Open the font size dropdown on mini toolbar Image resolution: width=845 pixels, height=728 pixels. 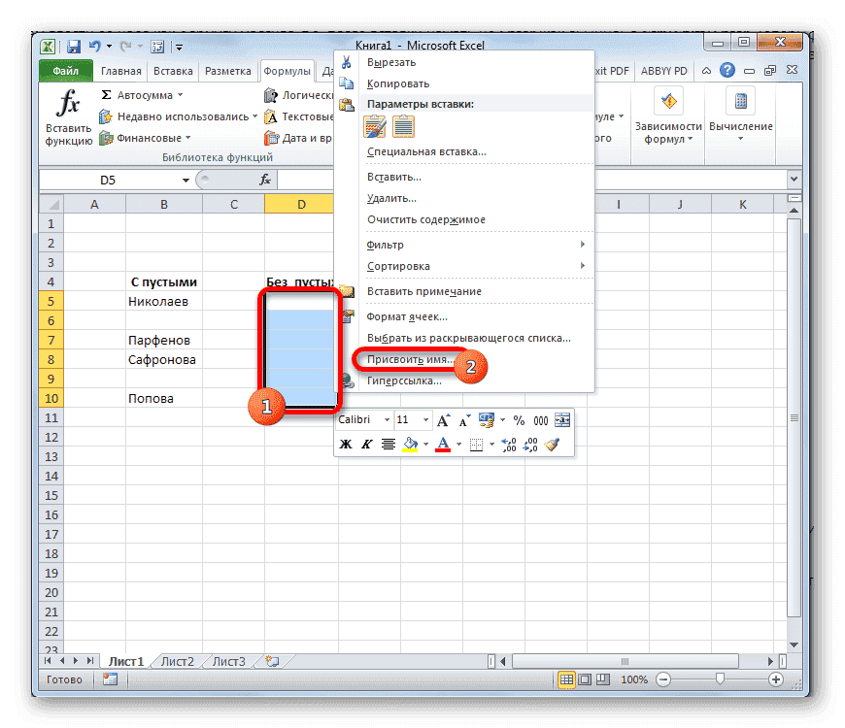(425, 419)
